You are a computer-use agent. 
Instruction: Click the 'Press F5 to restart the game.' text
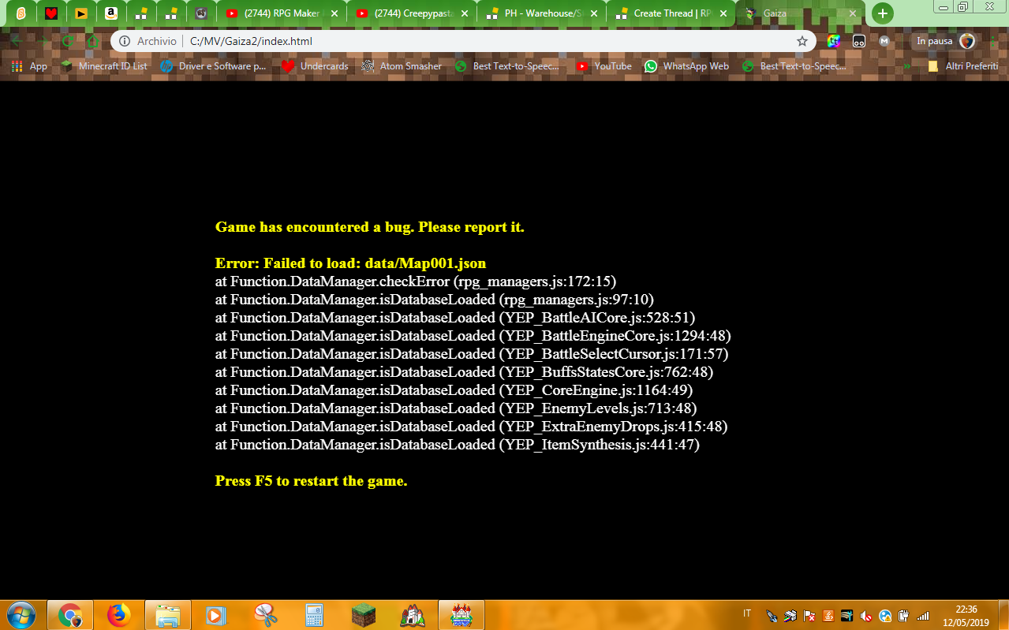pos(312,481)
